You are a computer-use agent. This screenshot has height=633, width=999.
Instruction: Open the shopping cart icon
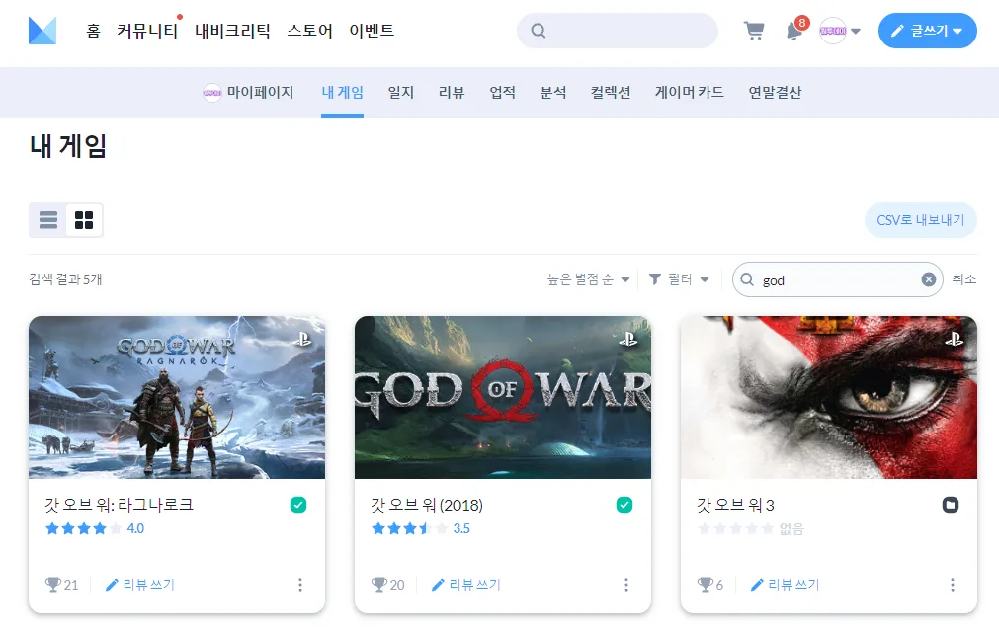point(754,30)
